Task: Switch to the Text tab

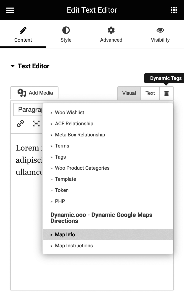Action: point(150,93)
